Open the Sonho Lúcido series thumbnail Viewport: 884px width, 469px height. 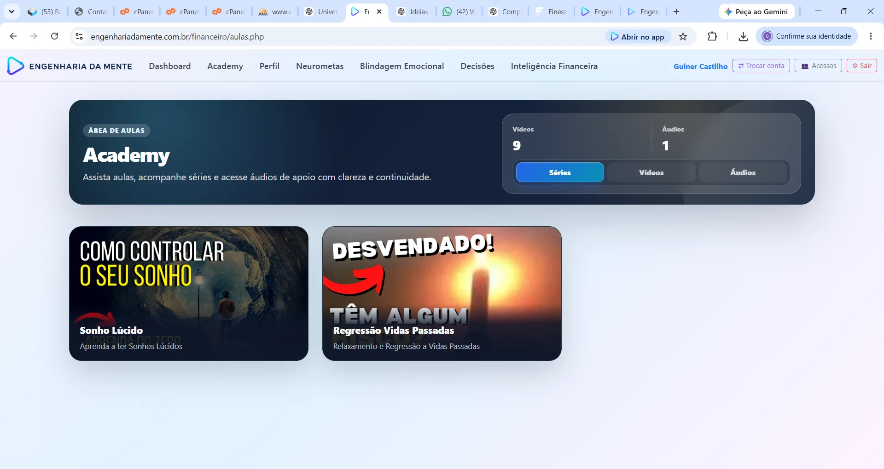tap(189, 293)
